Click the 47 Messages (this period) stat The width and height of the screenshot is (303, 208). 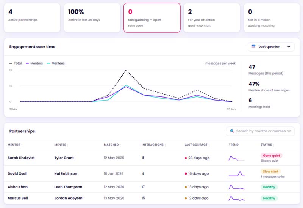(x=266, y=70)
